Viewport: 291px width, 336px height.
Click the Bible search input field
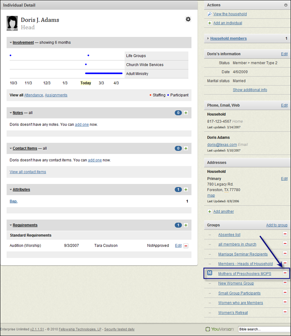pos(264,329)
